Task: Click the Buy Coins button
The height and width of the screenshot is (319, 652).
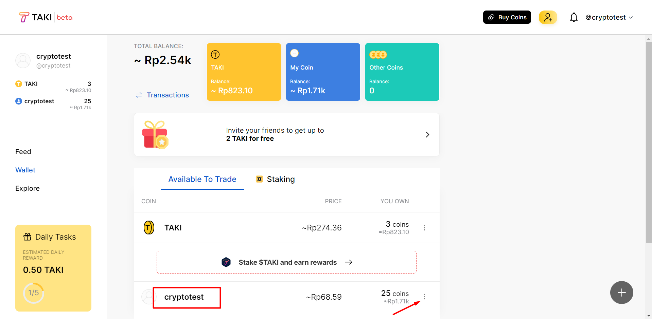Action: (507, 17)
